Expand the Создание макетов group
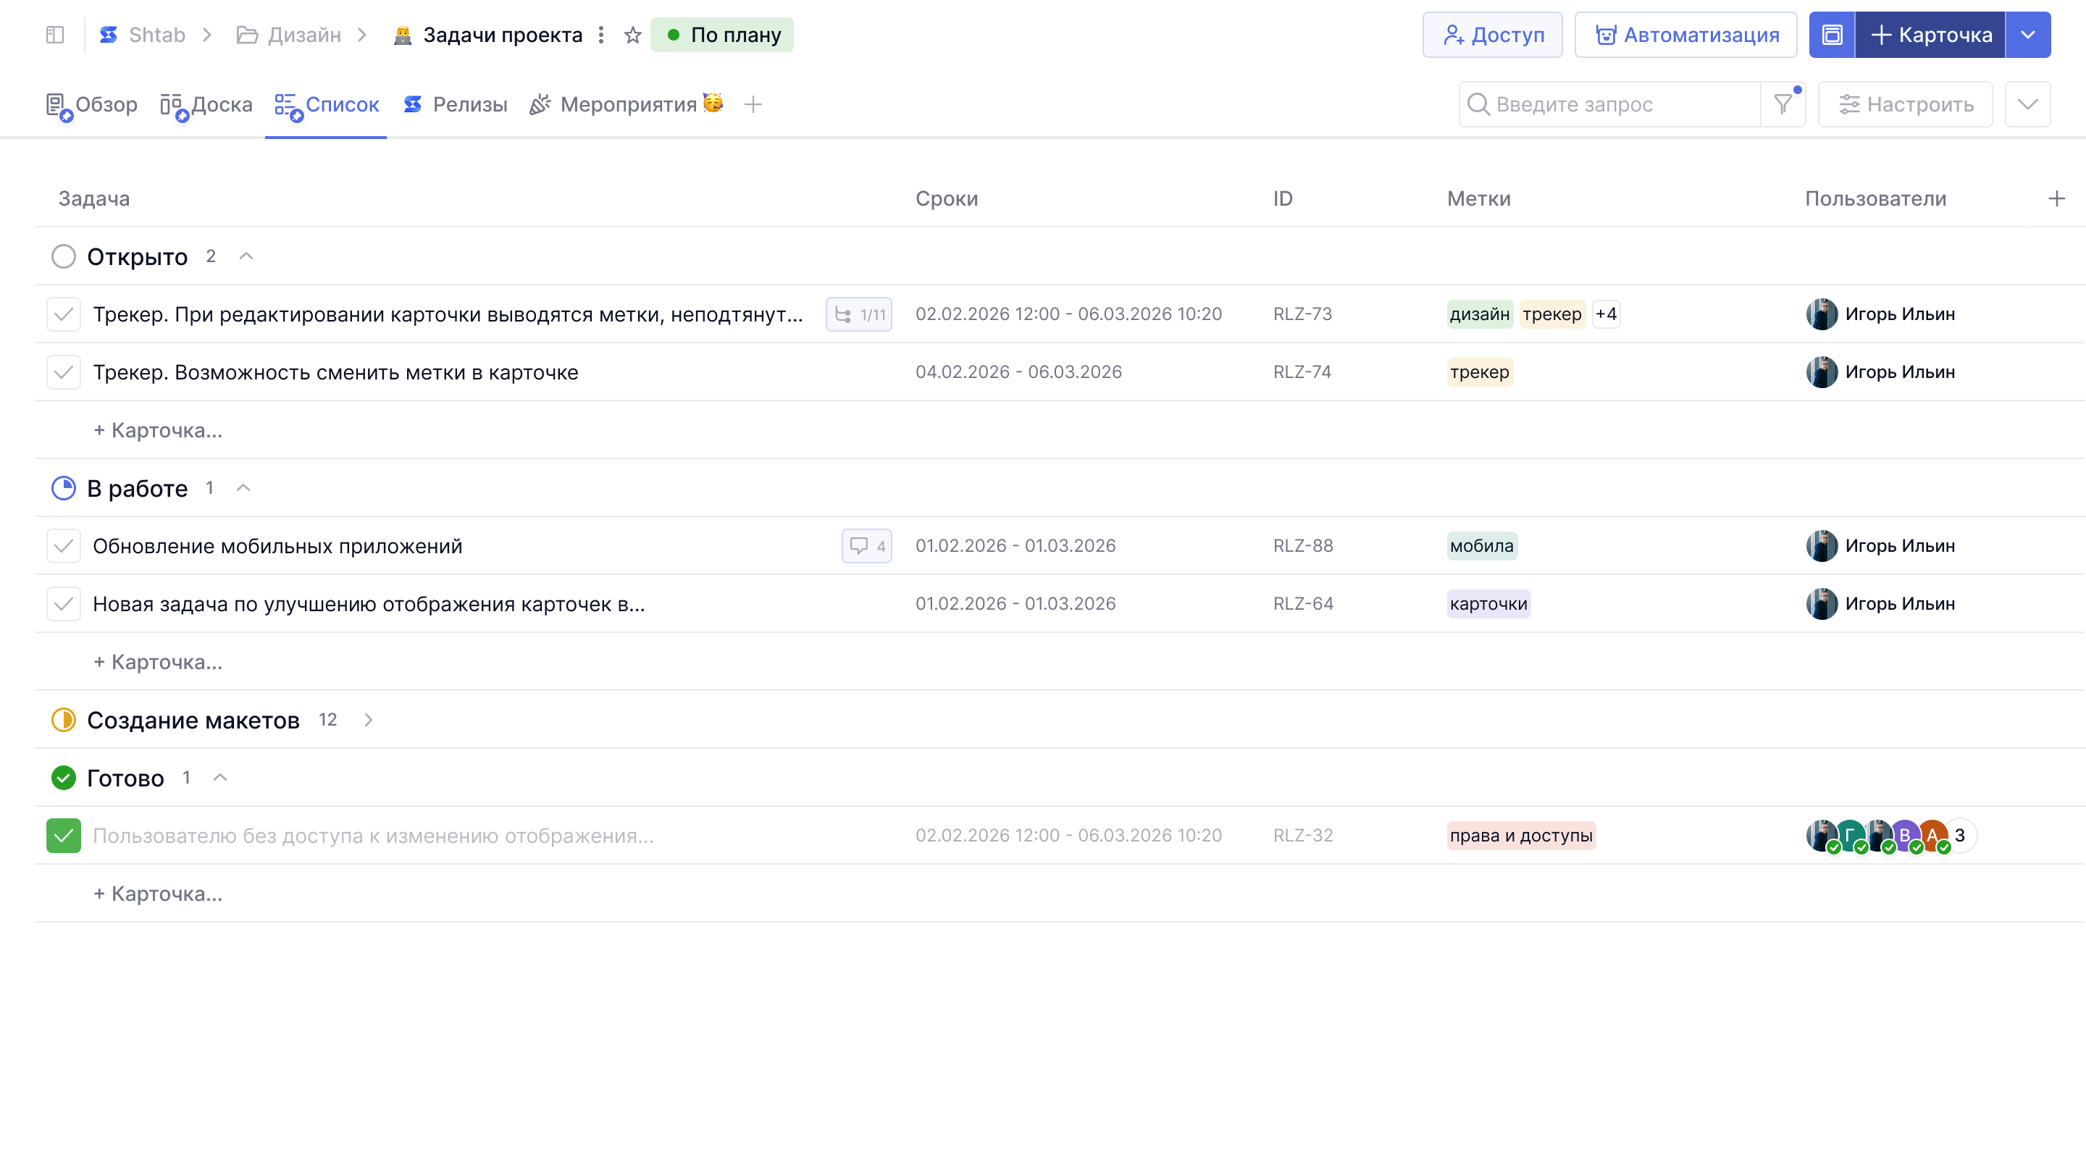 pos(369,720)
